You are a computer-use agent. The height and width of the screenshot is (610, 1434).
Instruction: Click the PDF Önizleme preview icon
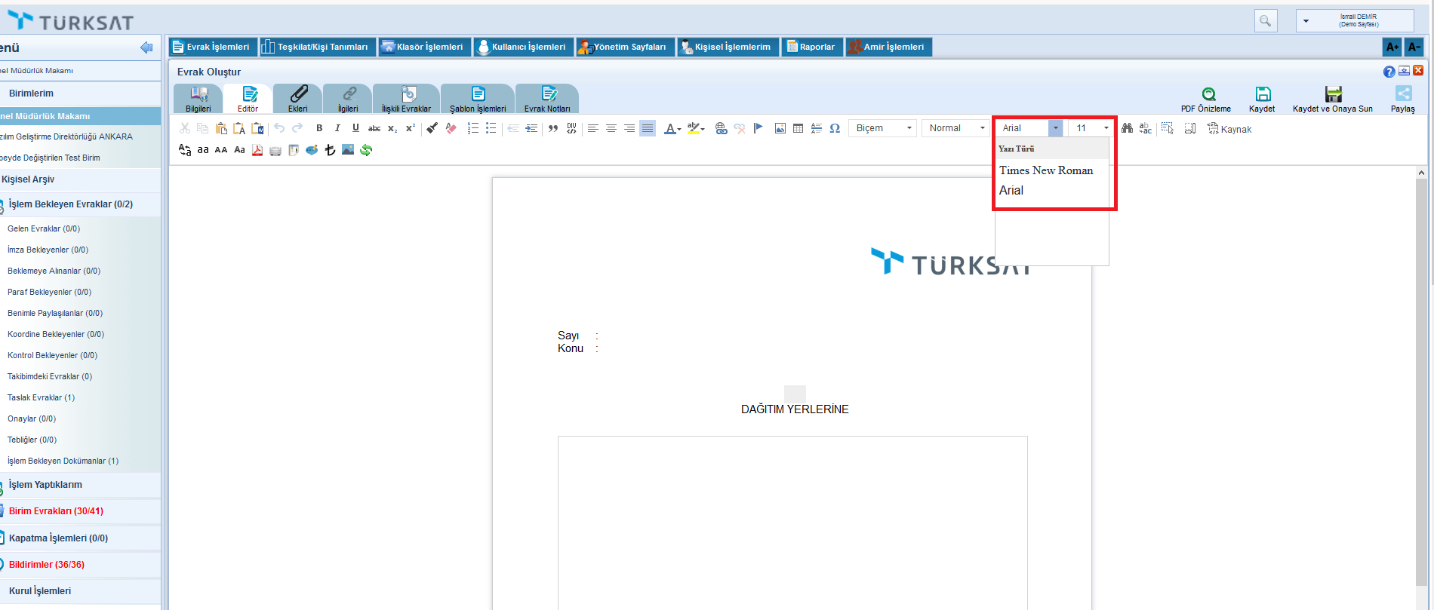1208,94
